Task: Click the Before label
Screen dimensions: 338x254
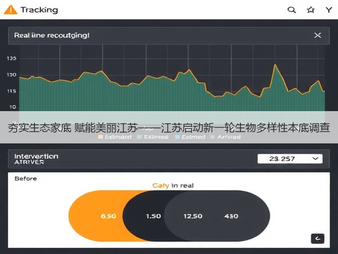Action: [26, 179]
